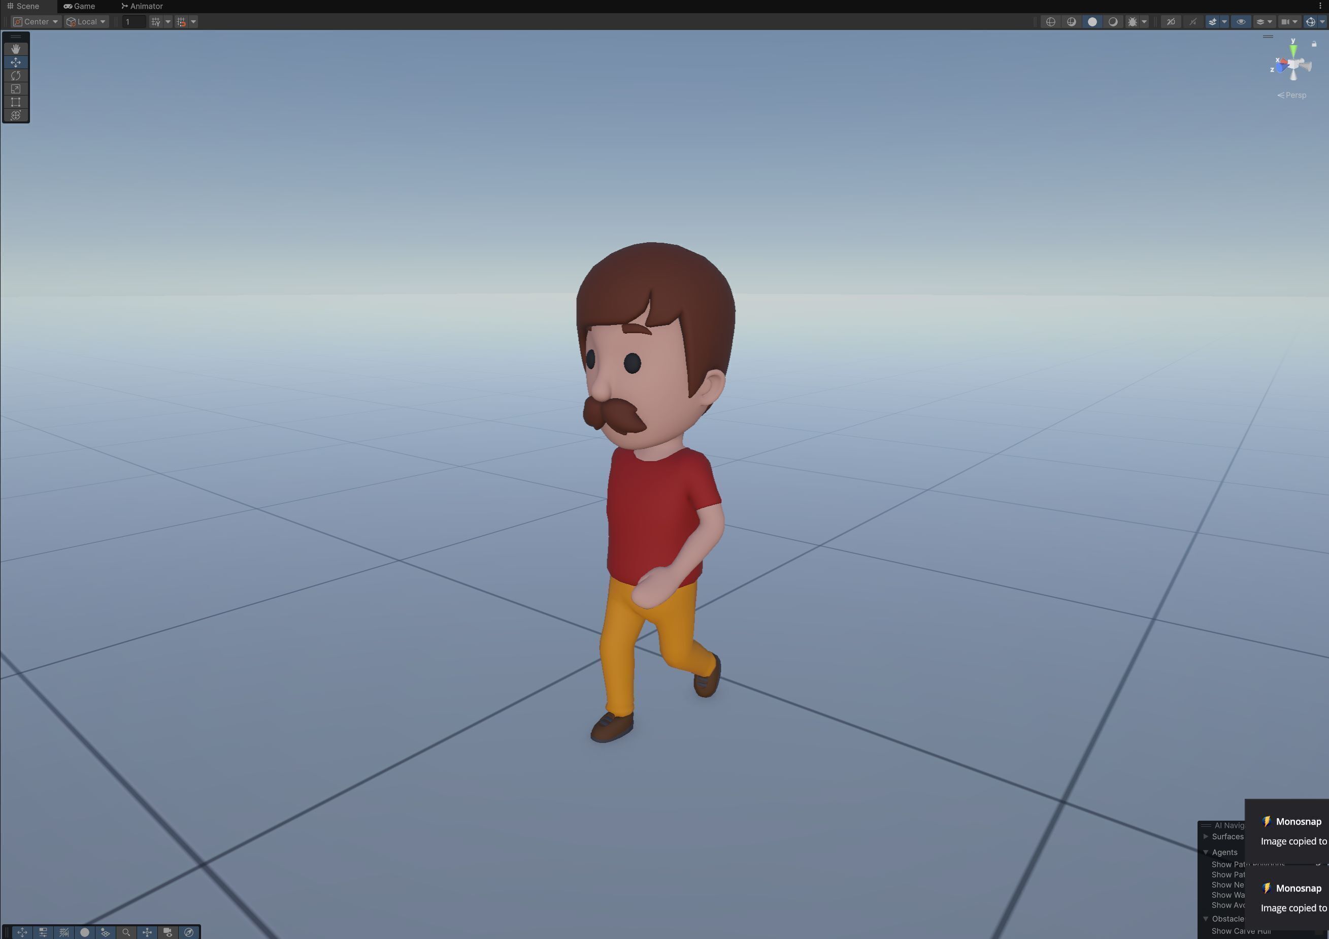This screenshot has height=939, width=1329.
Task: Click the snap increment field showing 1
Action: [134, 22]
